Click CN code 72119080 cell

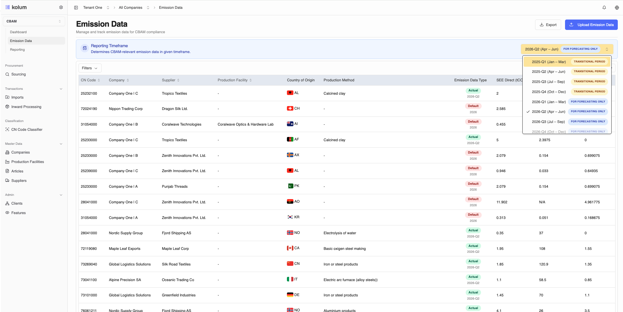(89, 249)
